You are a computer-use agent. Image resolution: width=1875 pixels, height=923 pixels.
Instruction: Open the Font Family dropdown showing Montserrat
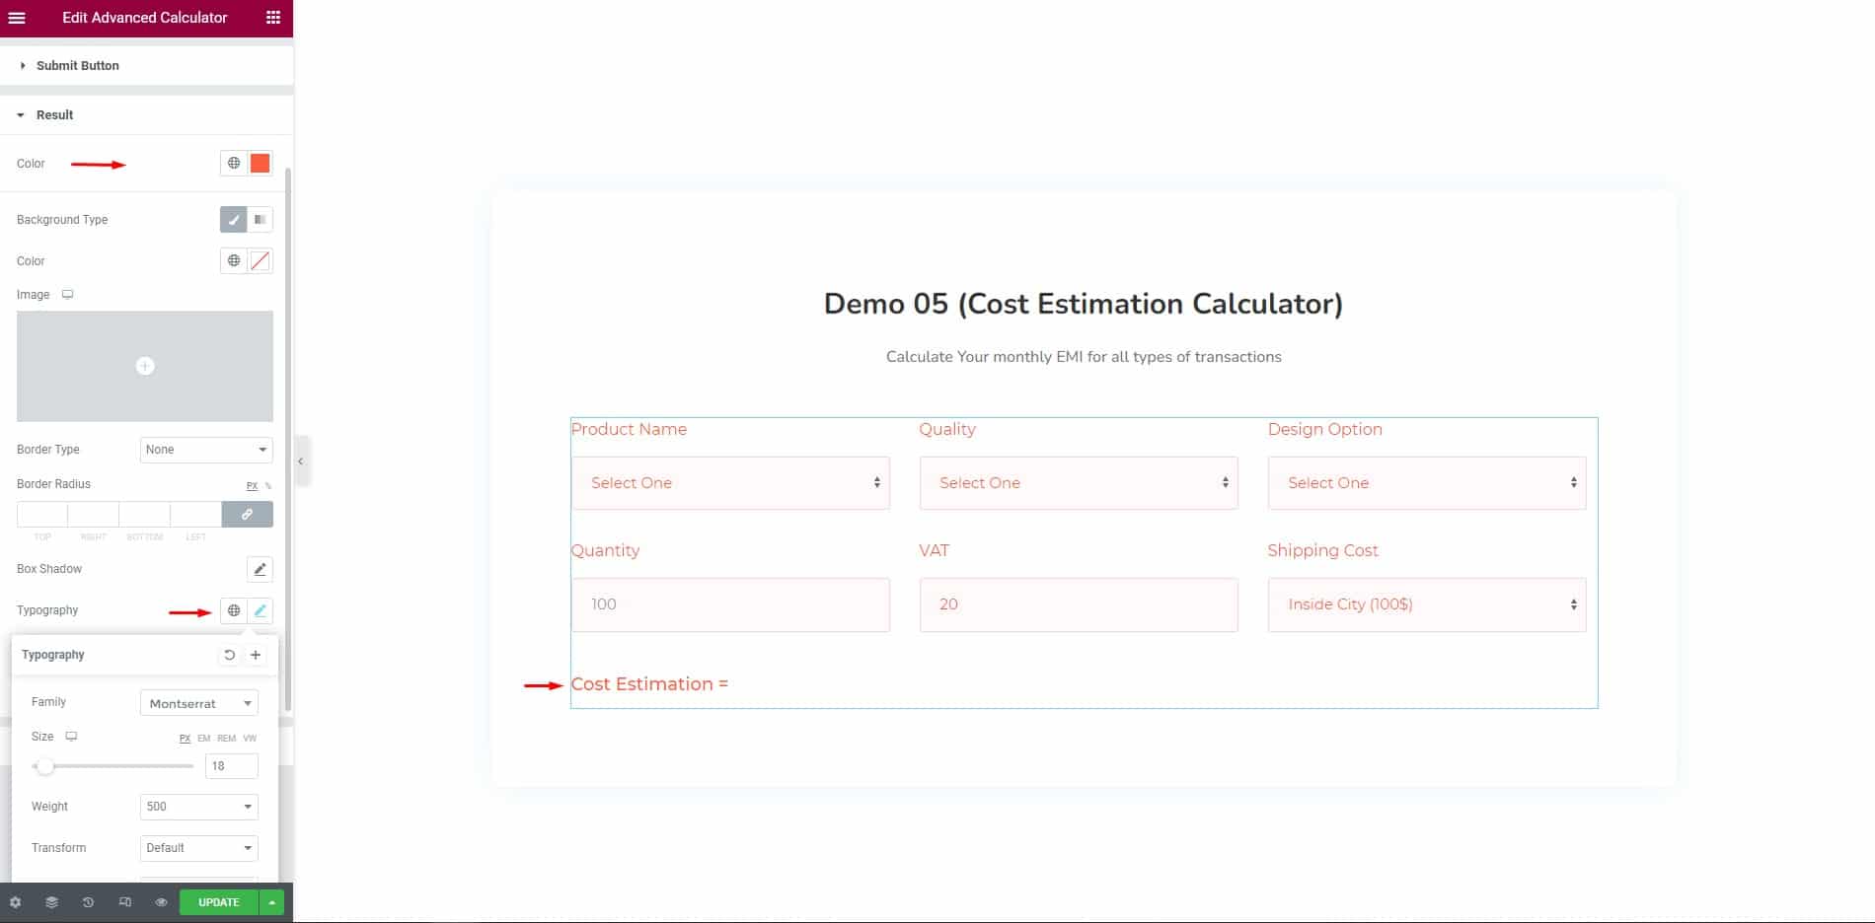pos(198,702)
